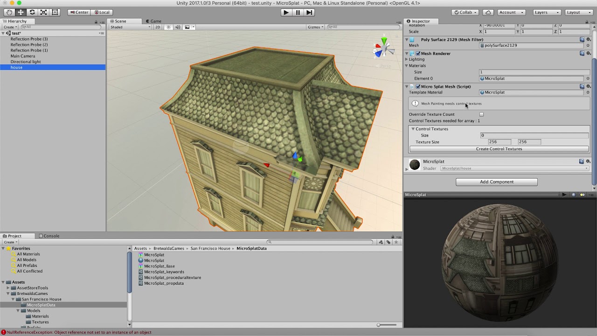
Task: Click the Collab button
Action: [x=465, y=12]
